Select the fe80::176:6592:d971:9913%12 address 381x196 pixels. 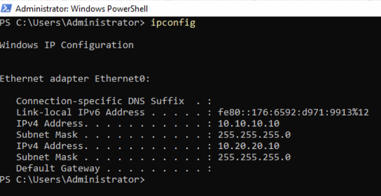click(293, 112)
